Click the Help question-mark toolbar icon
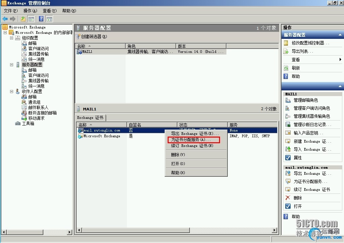344x243 pixels. pyautogui.click(x=41, y=19)
